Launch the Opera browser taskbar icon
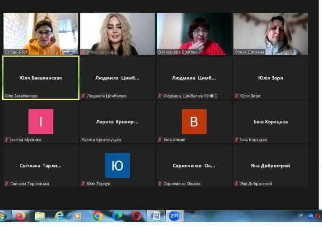322x227 pixels. click(136, 216)
